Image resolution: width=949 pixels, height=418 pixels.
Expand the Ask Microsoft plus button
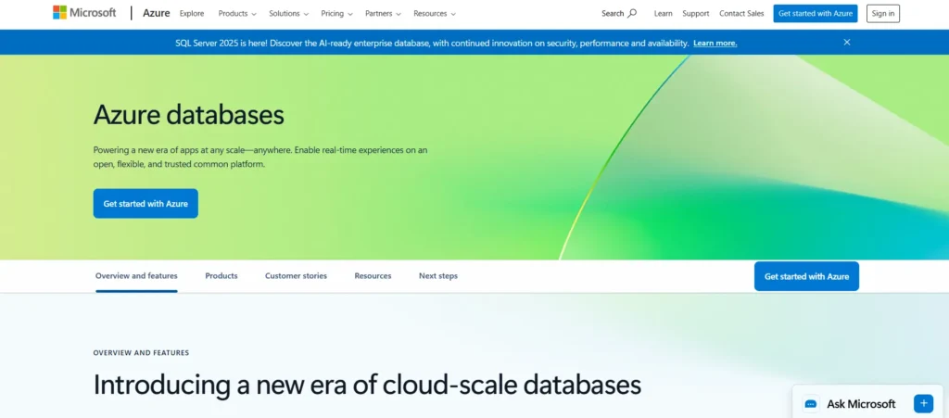[924, 403]
